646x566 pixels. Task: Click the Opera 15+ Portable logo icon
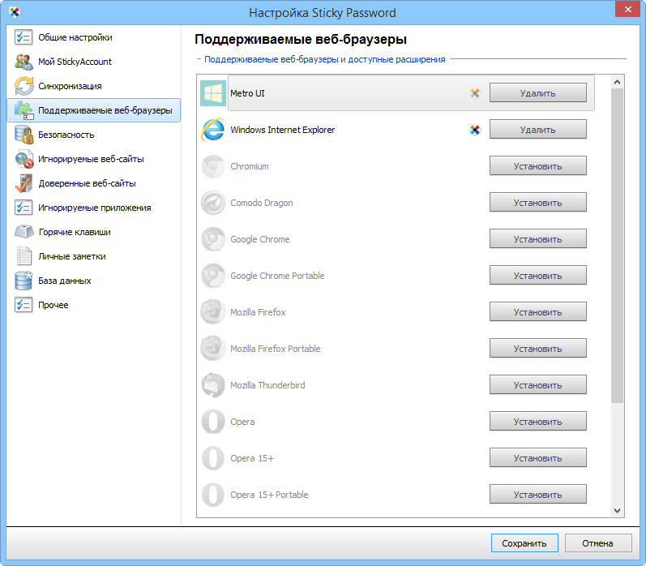pos(213,495)
